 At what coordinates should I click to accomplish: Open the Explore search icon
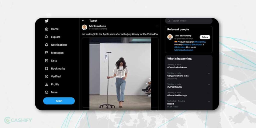coord(46,37)
